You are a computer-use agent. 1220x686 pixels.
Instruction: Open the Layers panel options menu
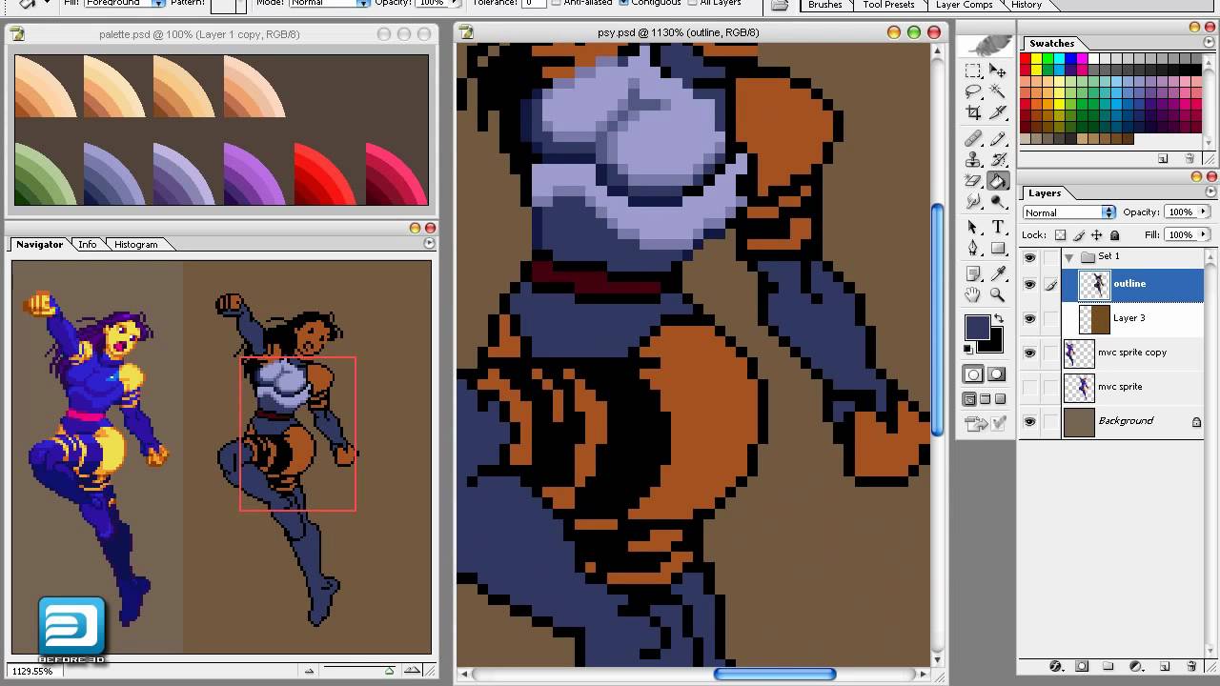[1211, 193]
